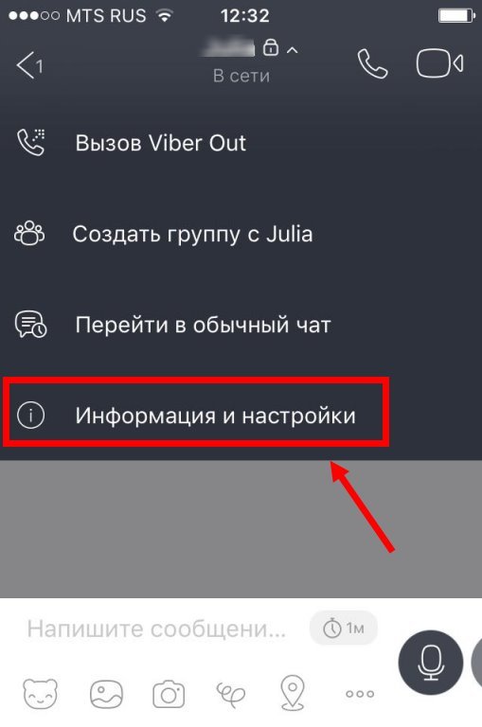This screenshot has width=482, height=727.
Task: Go back using the arrow icon
Action: click(x=29, y=65)
